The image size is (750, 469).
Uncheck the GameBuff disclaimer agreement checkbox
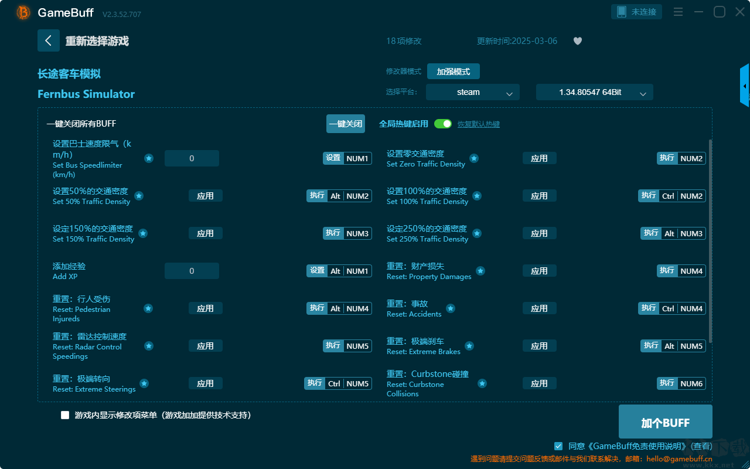[558, 446]
